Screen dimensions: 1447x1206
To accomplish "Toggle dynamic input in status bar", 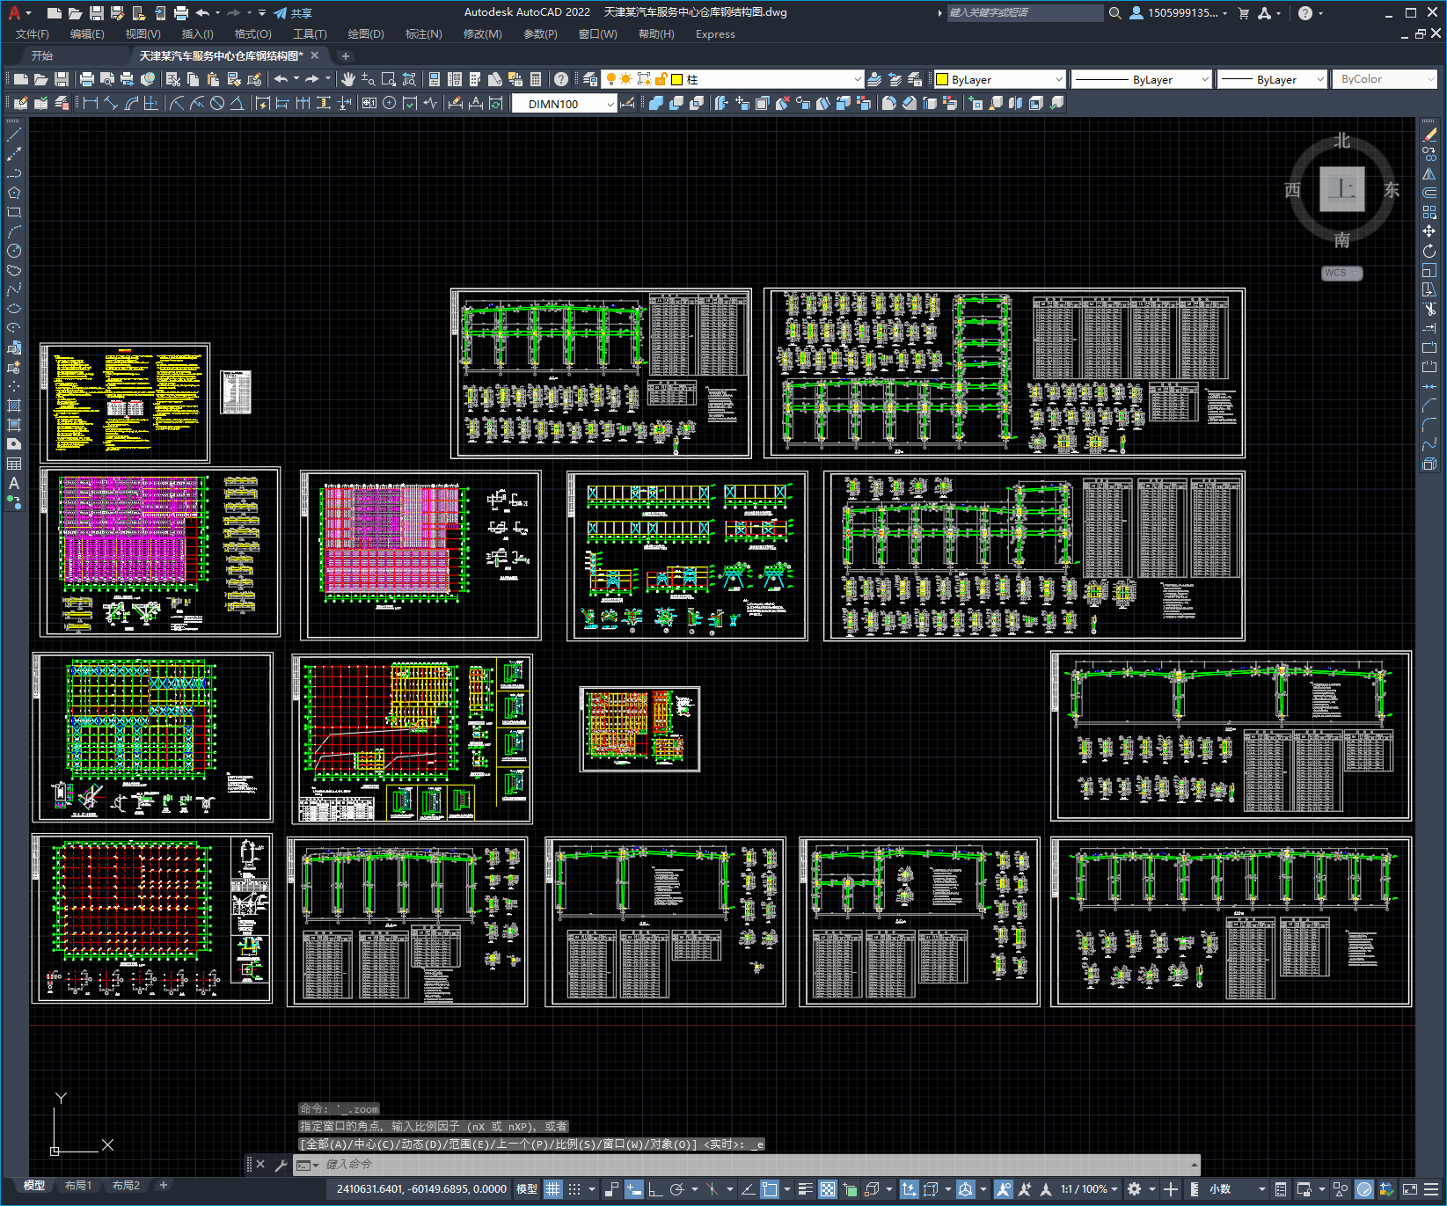I will (634, 1189).
